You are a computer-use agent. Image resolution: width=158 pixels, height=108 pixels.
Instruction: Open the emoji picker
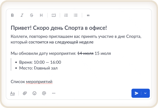[34, 93]
